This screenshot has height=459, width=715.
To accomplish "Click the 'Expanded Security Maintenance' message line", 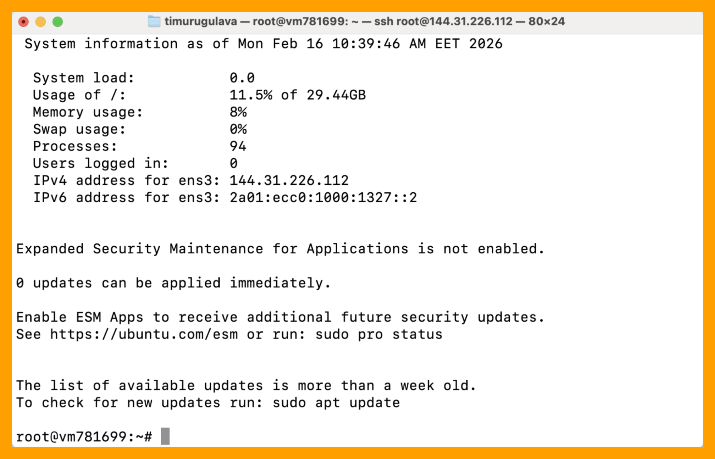I will click(280, 249).
